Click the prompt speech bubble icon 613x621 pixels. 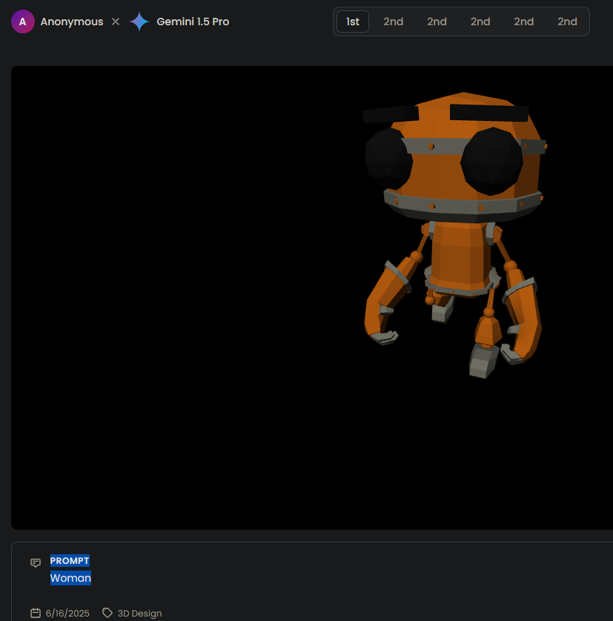click(36, 563)
